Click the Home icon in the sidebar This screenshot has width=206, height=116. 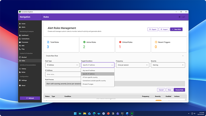tap(20, 24)
